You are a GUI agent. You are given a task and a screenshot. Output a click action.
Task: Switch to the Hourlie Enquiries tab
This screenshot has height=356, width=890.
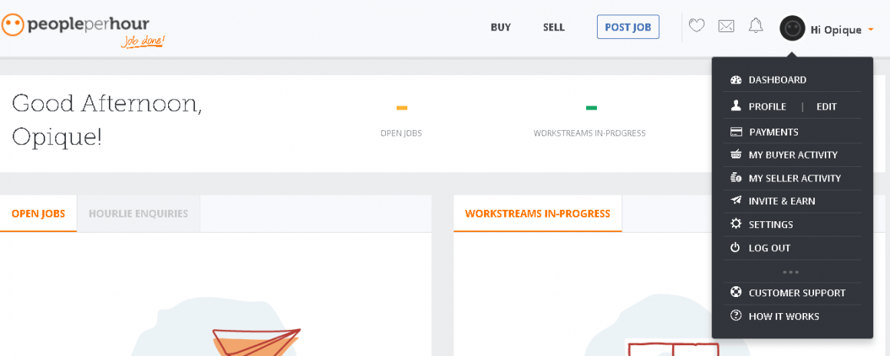point(138,214)
